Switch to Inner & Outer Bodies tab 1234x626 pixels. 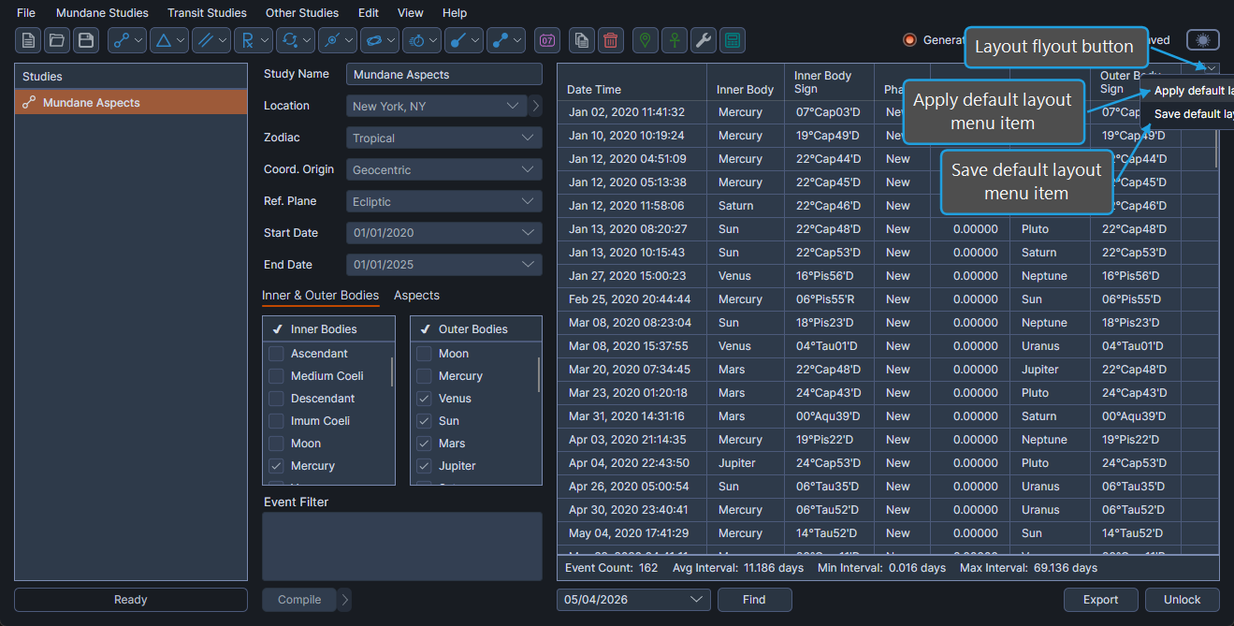click(320, 295)
